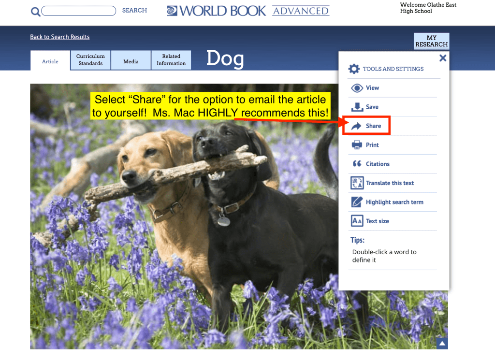Open the My Research button
Viewport: 495px width, 360px height.
tap(431, 41)
